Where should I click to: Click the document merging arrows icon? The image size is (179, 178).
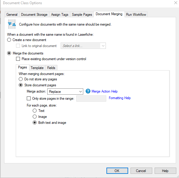point(12,24)
